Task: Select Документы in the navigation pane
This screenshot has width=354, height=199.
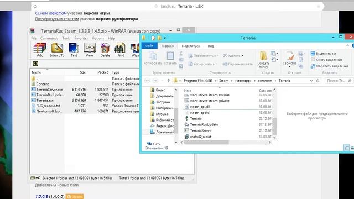Action: [x=162, y=96]
